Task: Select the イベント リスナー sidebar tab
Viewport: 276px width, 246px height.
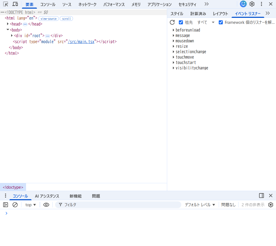Action: point(248,14)
